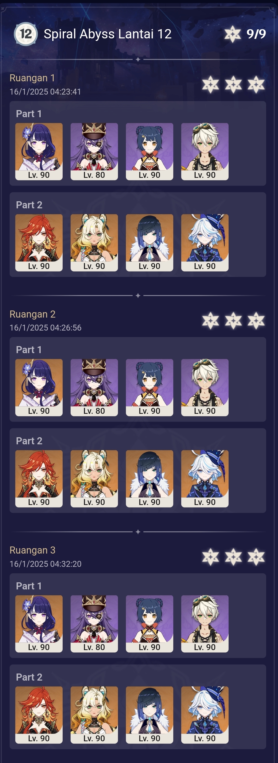Click the Part 2 label under Ruangan 3
The image size is (278, 763).
click(x=29, y=677)
